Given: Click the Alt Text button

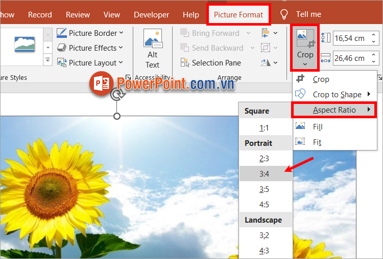Looking at the screenshot, I should (x=152, y=49).
